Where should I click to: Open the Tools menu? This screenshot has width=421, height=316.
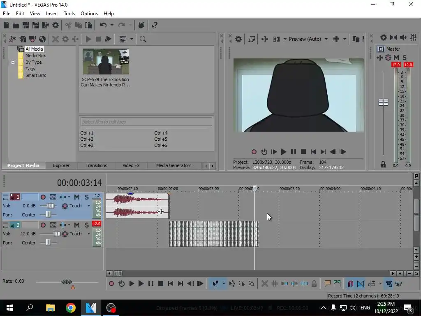pos(69,14)
